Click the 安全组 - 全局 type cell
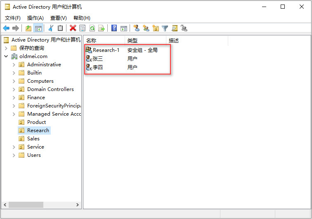Viewport: 312px width, 219px height. [x=142, y=50]
